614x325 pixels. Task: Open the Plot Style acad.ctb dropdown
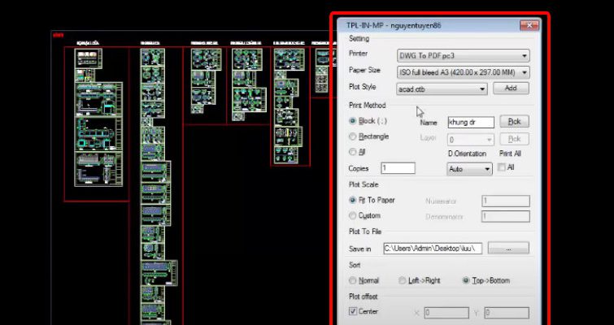[x=442, y=89]
